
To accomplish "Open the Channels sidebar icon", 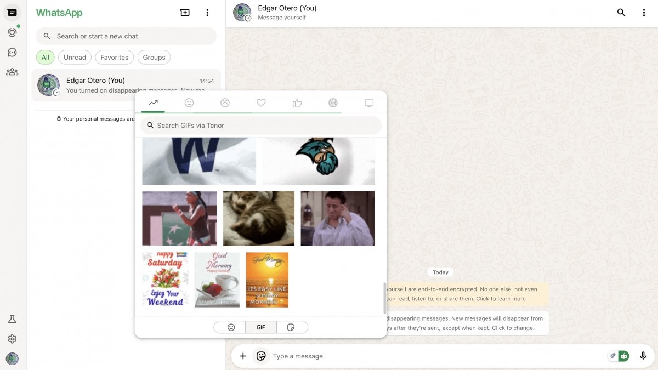I will tap(12, 53).
